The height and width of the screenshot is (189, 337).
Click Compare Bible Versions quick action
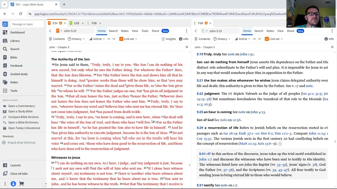coord(23,117)
